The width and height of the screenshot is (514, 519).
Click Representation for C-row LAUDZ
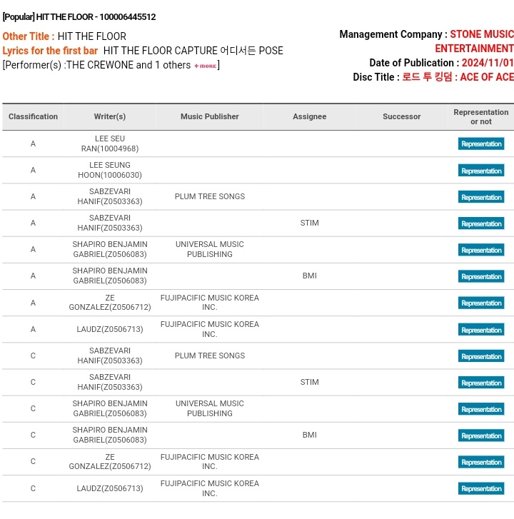pos(481,488)
